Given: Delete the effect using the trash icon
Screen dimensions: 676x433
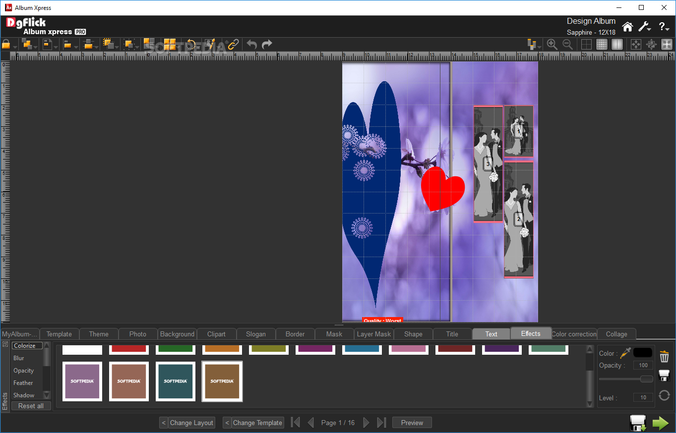Looking at the screenshot, I should [x=664, y=356].
